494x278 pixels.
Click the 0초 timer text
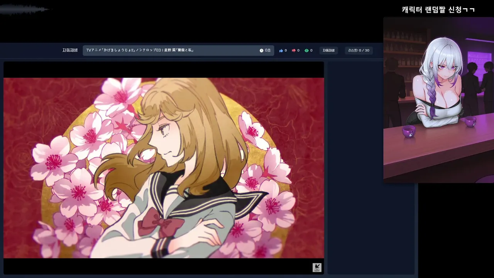(268, 51)
